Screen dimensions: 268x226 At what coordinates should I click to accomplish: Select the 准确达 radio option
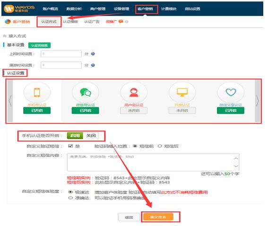coord(70,198)
